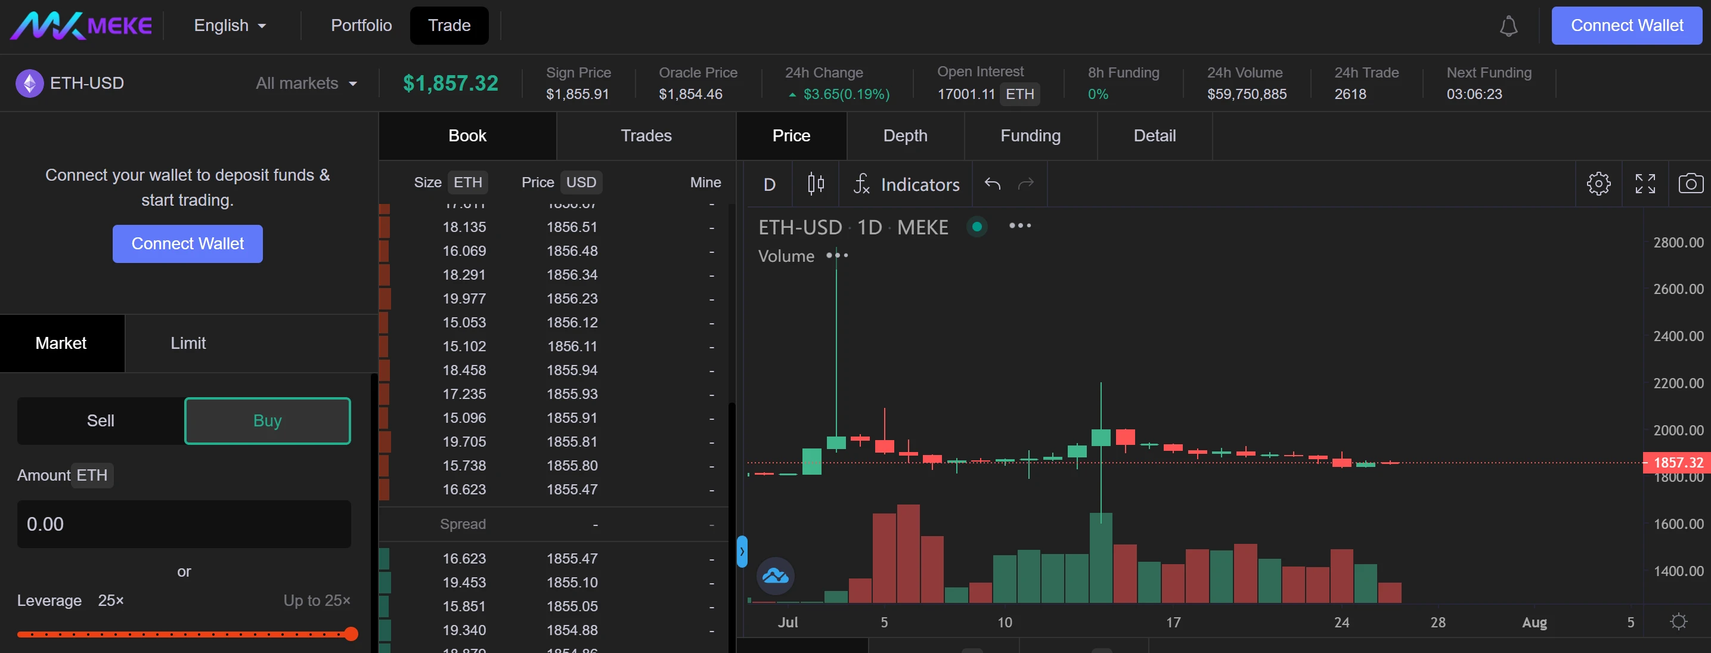The width and height of the screenshot is (1711, 653).
Task: Open Volume indicator more options dots
Action: click(x=837, y=255)
